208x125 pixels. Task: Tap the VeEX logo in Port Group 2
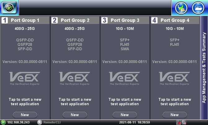[75, 78]
